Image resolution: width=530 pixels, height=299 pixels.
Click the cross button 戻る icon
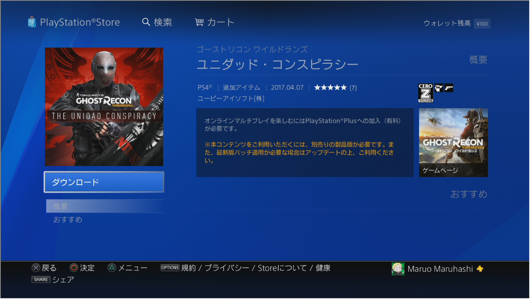pyautogui.click(x=36, y=268)
